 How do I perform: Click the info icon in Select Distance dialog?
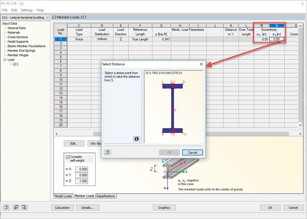click(x=137, y=139)
